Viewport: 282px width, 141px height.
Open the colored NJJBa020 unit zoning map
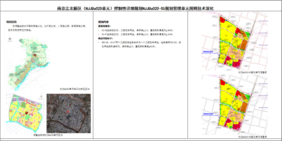click(25, 113)
